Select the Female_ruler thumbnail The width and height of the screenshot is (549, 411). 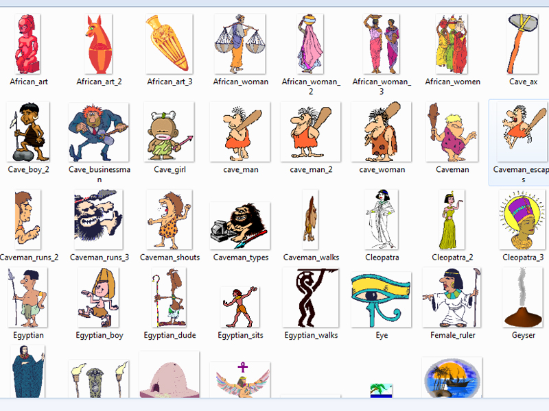pyautogui.click(x=452, y=298)
